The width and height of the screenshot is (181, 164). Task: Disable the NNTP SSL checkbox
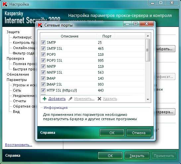(x=43, y=72)
